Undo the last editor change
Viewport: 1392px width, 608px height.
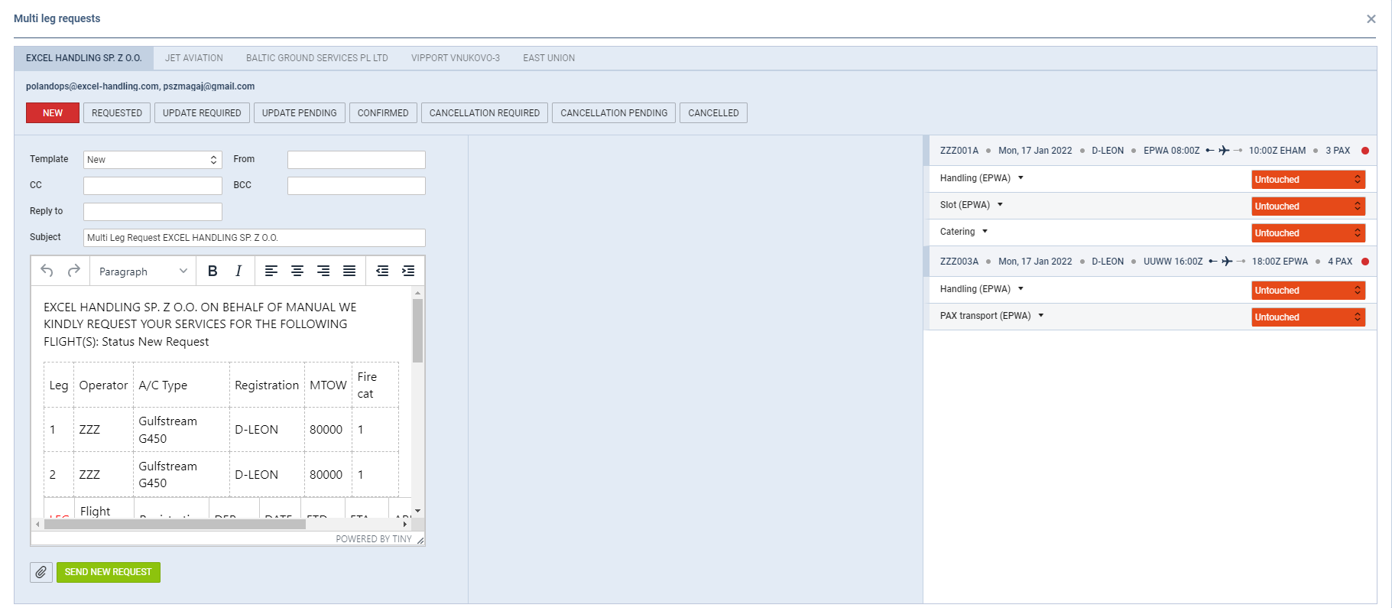(x=47, y=271)
